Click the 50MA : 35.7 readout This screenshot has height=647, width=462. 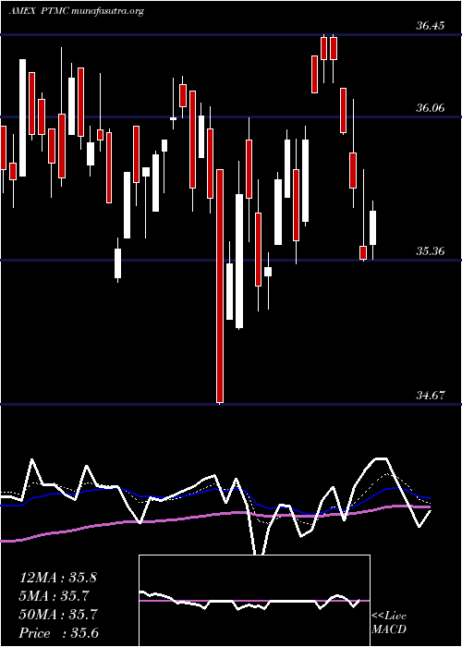(57, 615)
